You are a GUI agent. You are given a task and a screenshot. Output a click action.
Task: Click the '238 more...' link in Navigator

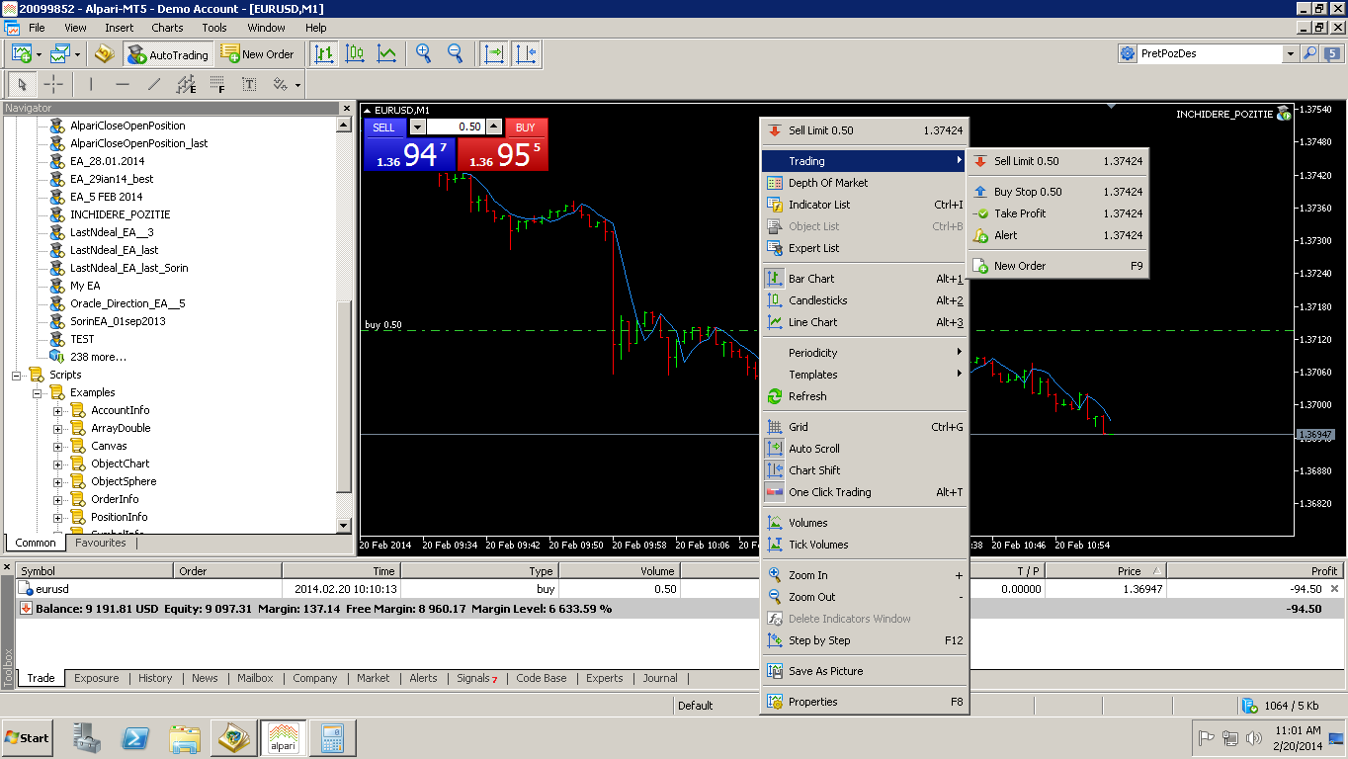click(100, 357)
